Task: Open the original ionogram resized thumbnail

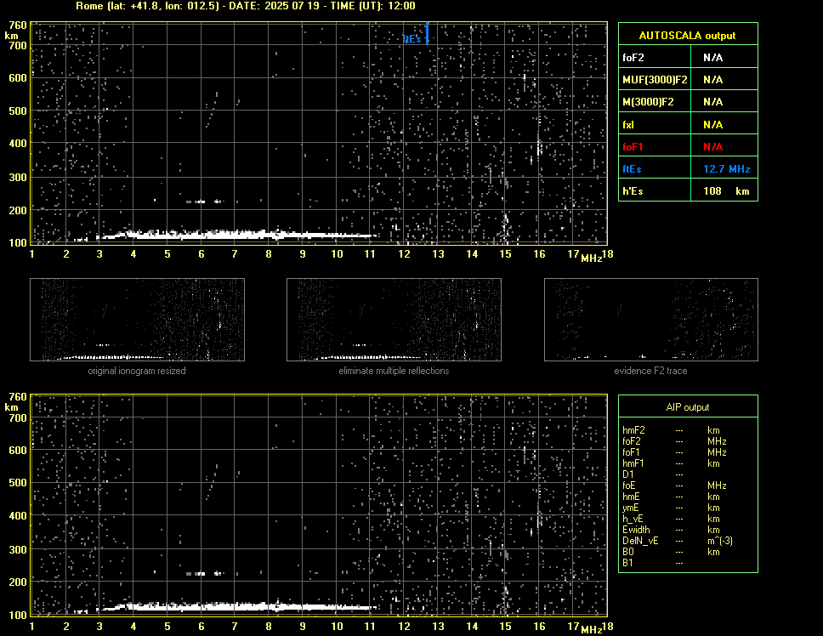Action: [x=137, y=320]
